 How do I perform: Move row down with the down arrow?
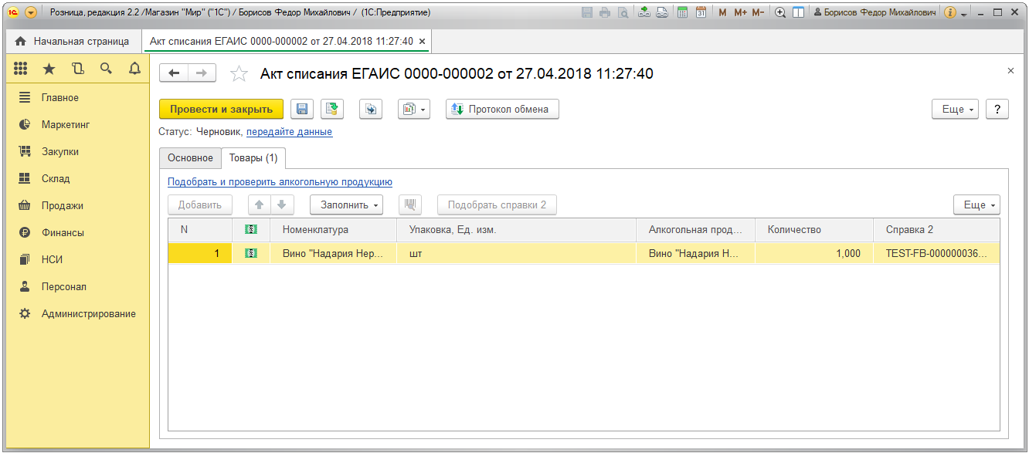[x=282, y=205]
